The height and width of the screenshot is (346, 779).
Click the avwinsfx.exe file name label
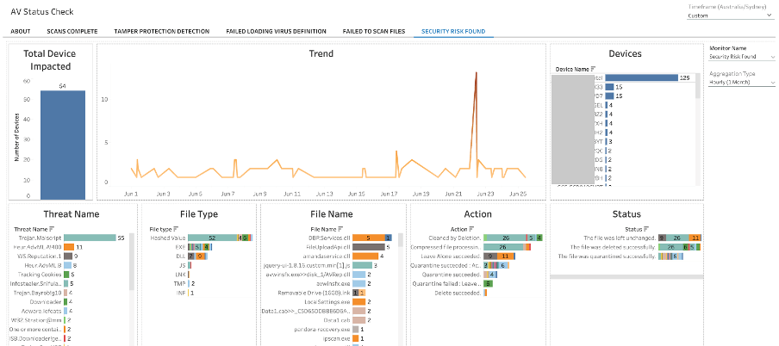coord(333,283)
